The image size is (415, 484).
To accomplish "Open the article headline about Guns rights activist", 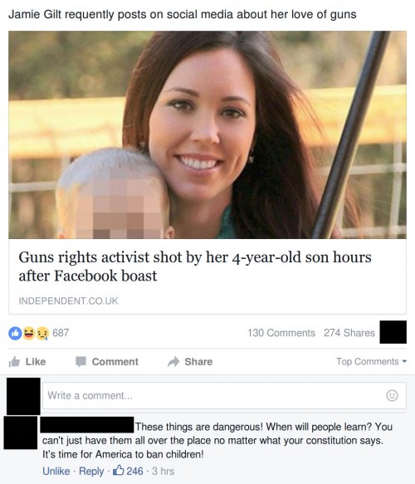I will 195,266.
